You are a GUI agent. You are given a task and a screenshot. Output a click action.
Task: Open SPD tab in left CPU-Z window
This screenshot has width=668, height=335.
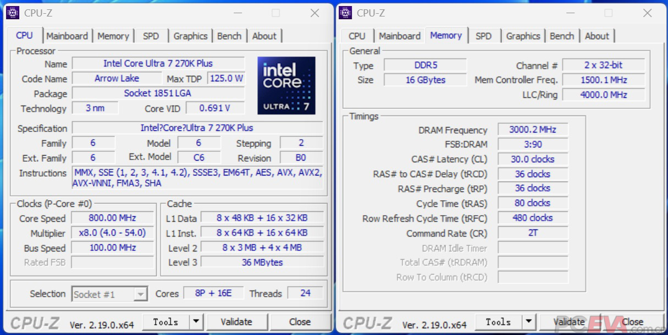tap(151, 36)
